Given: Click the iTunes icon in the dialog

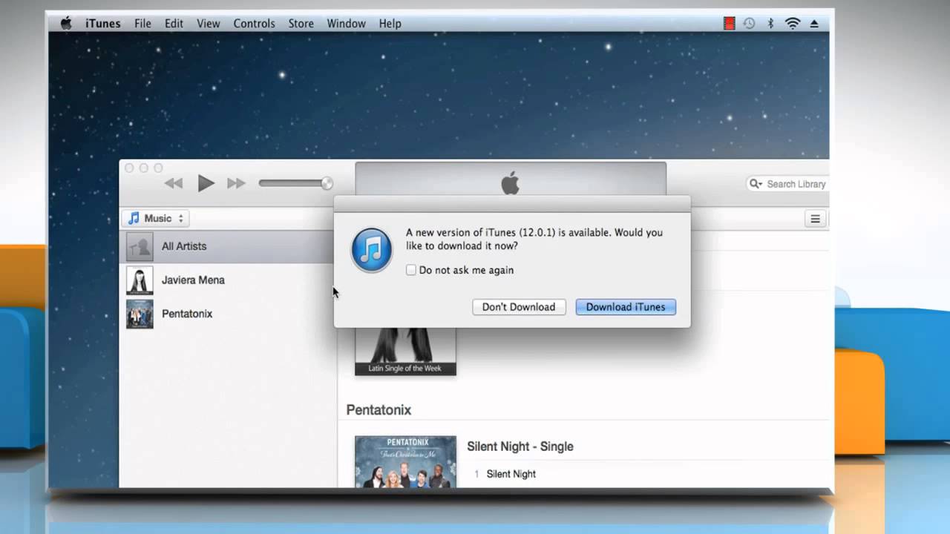Looking at the screenshot, I should coord(371,250).
